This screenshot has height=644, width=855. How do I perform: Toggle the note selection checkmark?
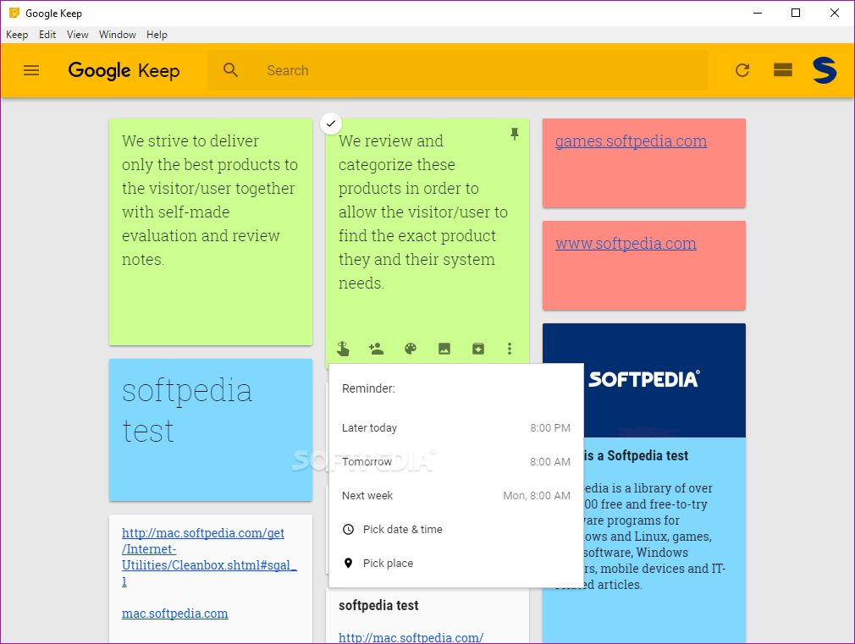331,124
